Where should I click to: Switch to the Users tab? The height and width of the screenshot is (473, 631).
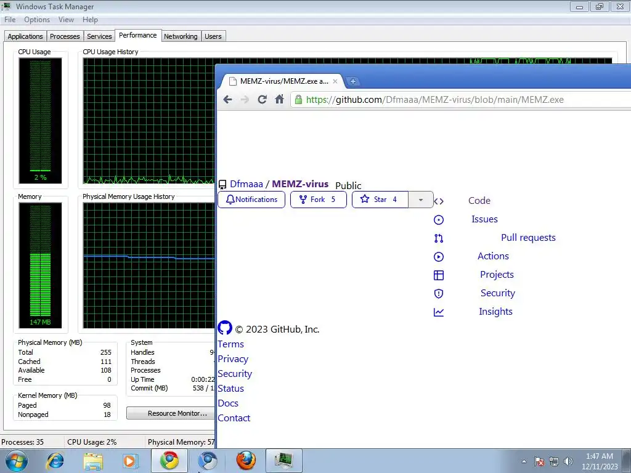click(x=213, y=36)
